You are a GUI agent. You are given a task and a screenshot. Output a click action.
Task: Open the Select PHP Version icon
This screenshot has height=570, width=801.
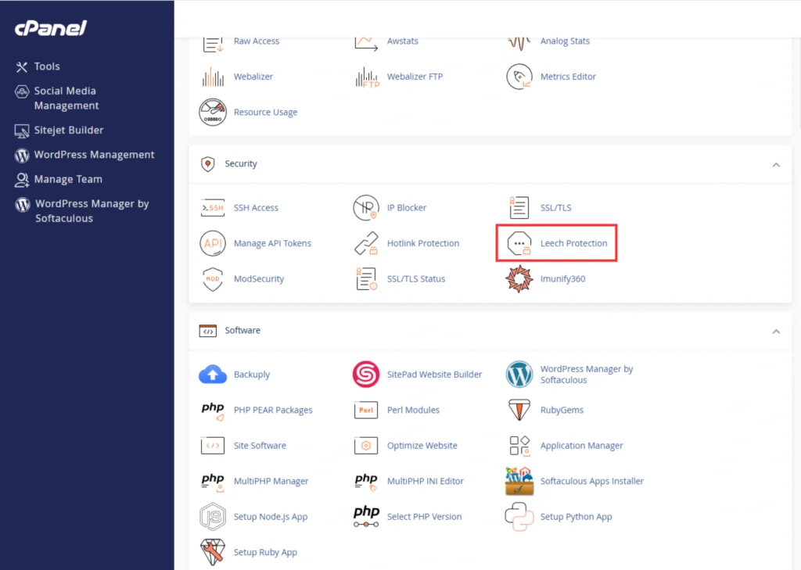pos(366,517)
